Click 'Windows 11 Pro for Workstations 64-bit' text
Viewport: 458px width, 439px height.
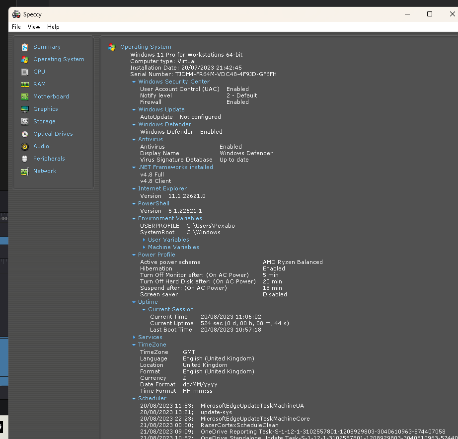[186, 55]
